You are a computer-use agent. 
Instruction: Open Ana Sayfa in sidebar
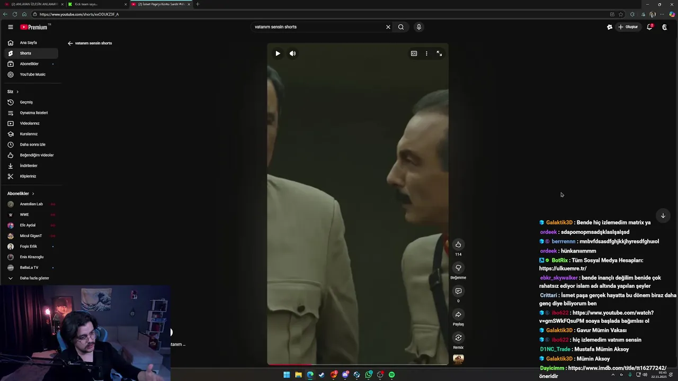click(32, 43)
